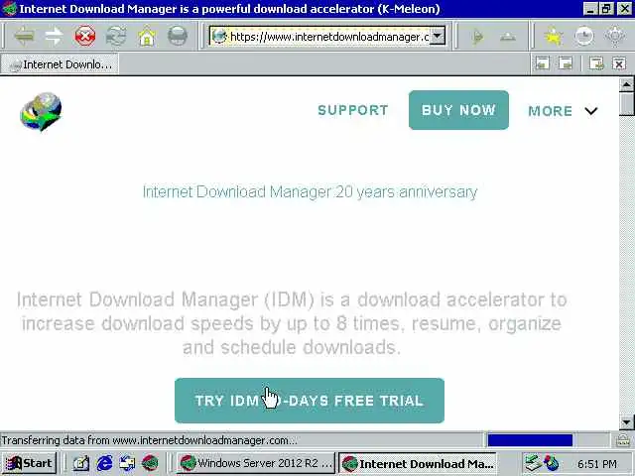The height and width of the screenshot is (476, 635).
Task: Open the URL history dropdown arrow
Action: pos(438,37)
